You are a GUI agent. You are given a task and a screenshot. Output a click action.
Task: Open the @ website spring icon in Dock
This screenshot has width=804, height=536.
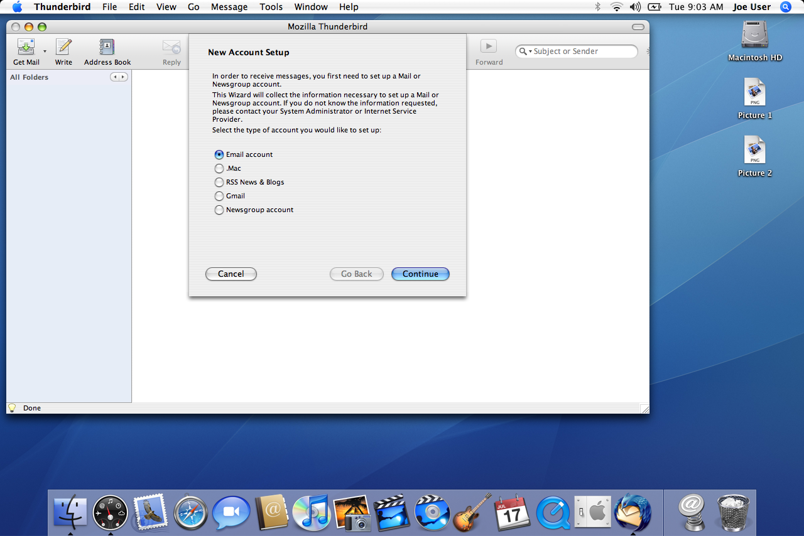[692, 512]
